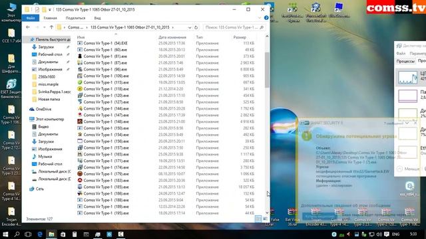Open the Файл ribbon tab
The width and height of the screenshot is (426, 239).
click(x=31, y=18)
